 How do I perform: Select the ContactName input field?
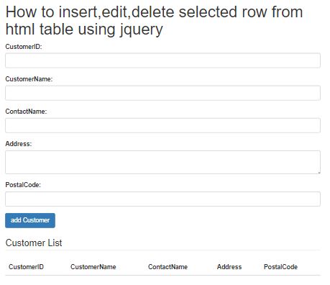click(162, 125)
